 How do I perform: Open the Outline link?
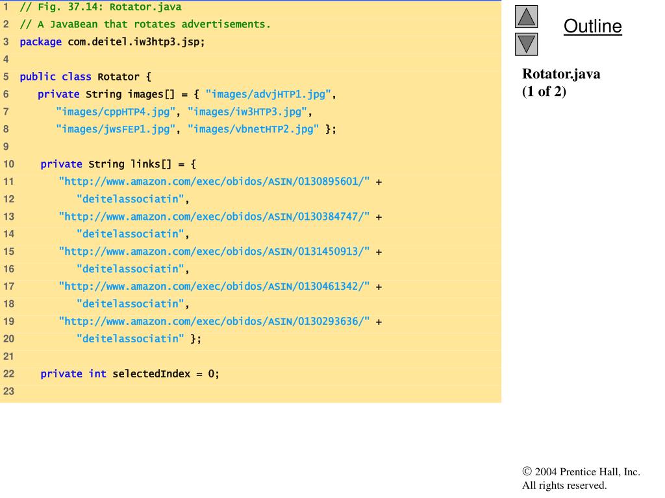pos(592,26)
